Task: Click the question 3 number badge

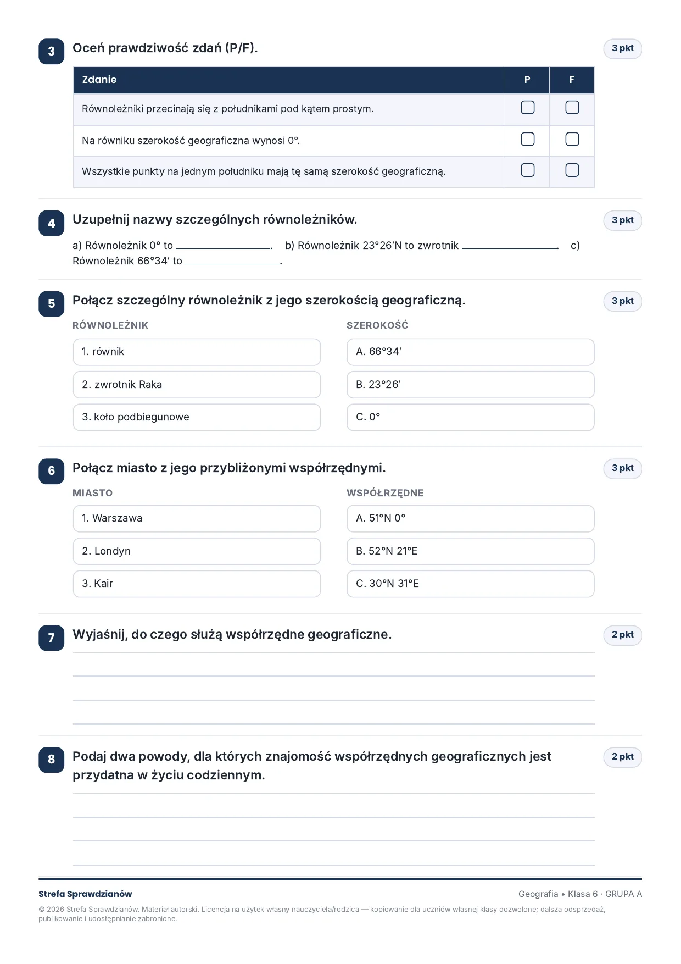Action: tap(52, 51)
